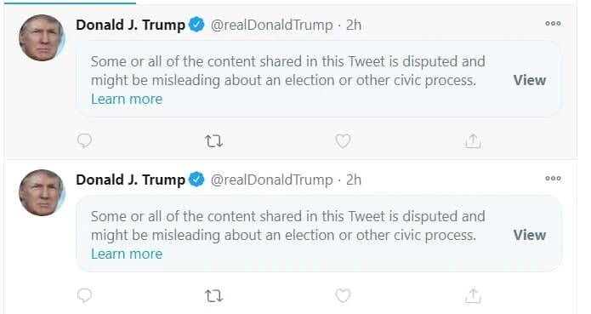Share the second tweet
The image size is (591, 314).
(473, 296)
